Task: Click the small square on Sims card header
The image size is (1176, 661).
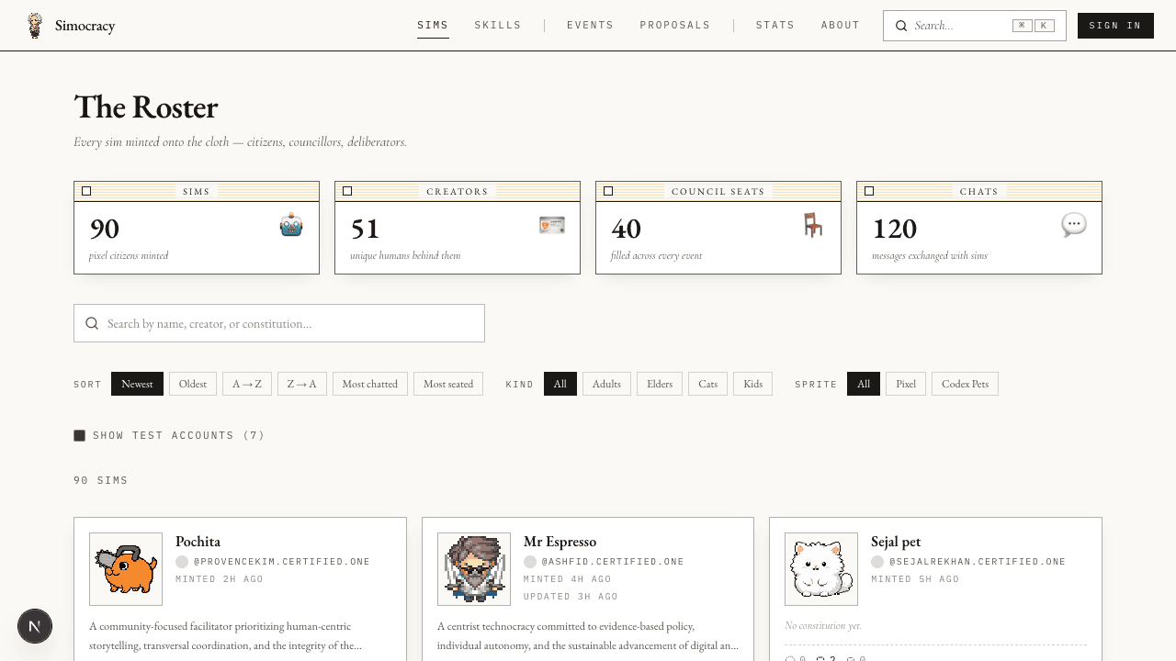Action: (86, 191)
